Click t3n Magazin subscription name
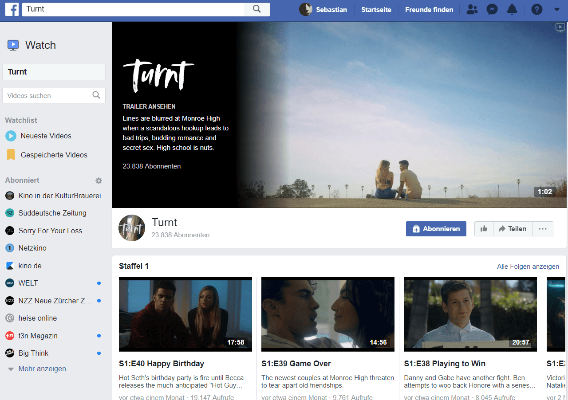Viewport: 568px width, 400px height. (38, 336)
